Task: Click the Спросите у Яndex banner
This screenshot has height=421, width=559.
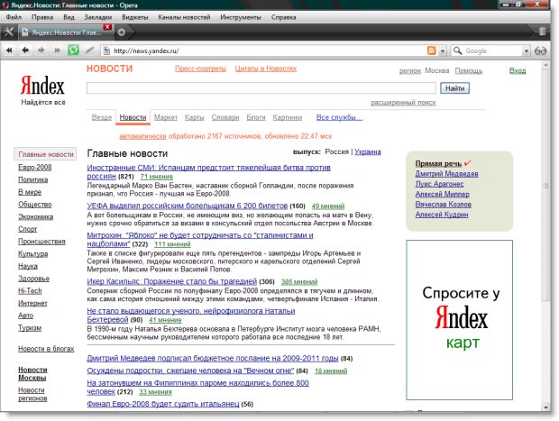Action: pyautogui.click(x=459, y=320)
